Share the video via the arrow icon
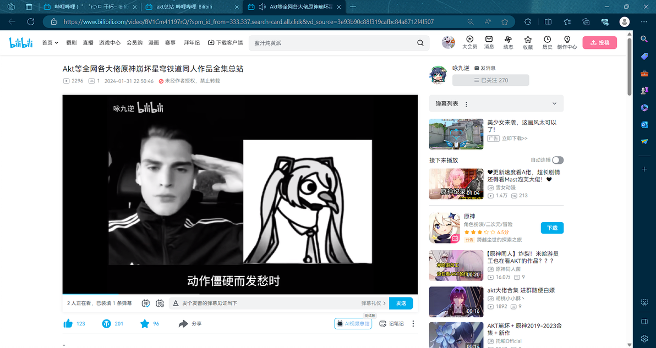Screen dimensions: 656x348 pyautogui.click(x=183, y=323)
